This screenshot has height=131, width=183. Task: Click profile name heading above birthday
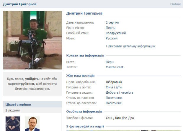pyautogui.click(x=84, y=13)
